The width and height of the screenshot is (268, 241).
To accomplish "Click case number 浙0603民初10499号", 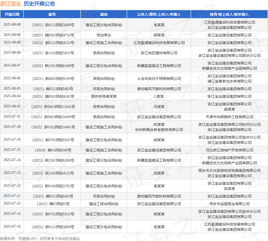I will pos(53,117).
